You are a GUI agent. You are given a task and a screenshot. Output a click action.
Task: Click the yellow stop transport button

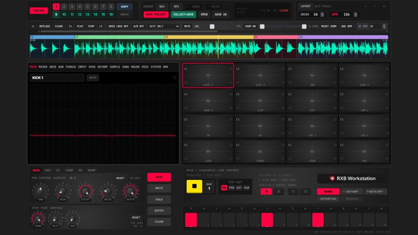tap(194, 186)
